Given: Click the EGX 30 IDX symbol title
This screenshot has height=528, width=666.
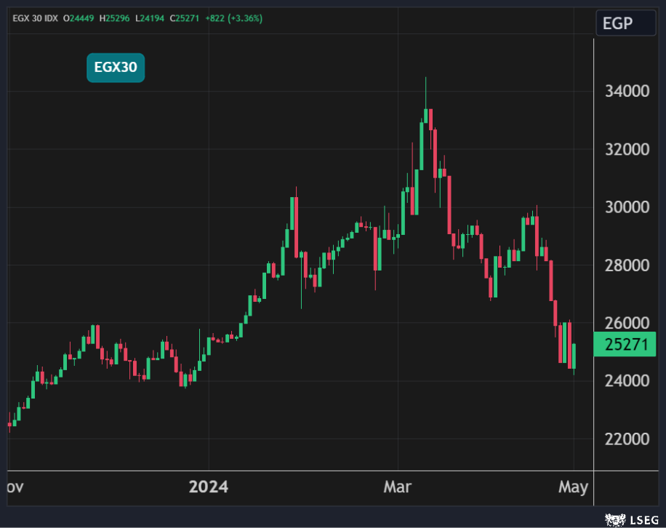Looking at the screenshot, I should (x=34, y=17).
